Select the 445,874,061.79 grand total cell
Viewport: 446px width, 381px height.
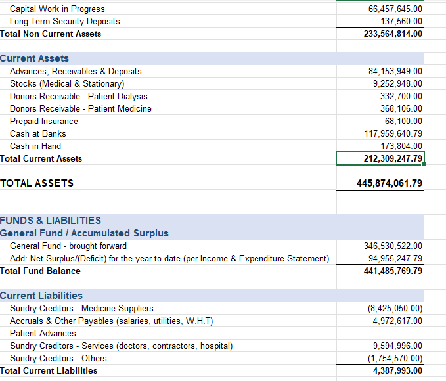point(380,183)
